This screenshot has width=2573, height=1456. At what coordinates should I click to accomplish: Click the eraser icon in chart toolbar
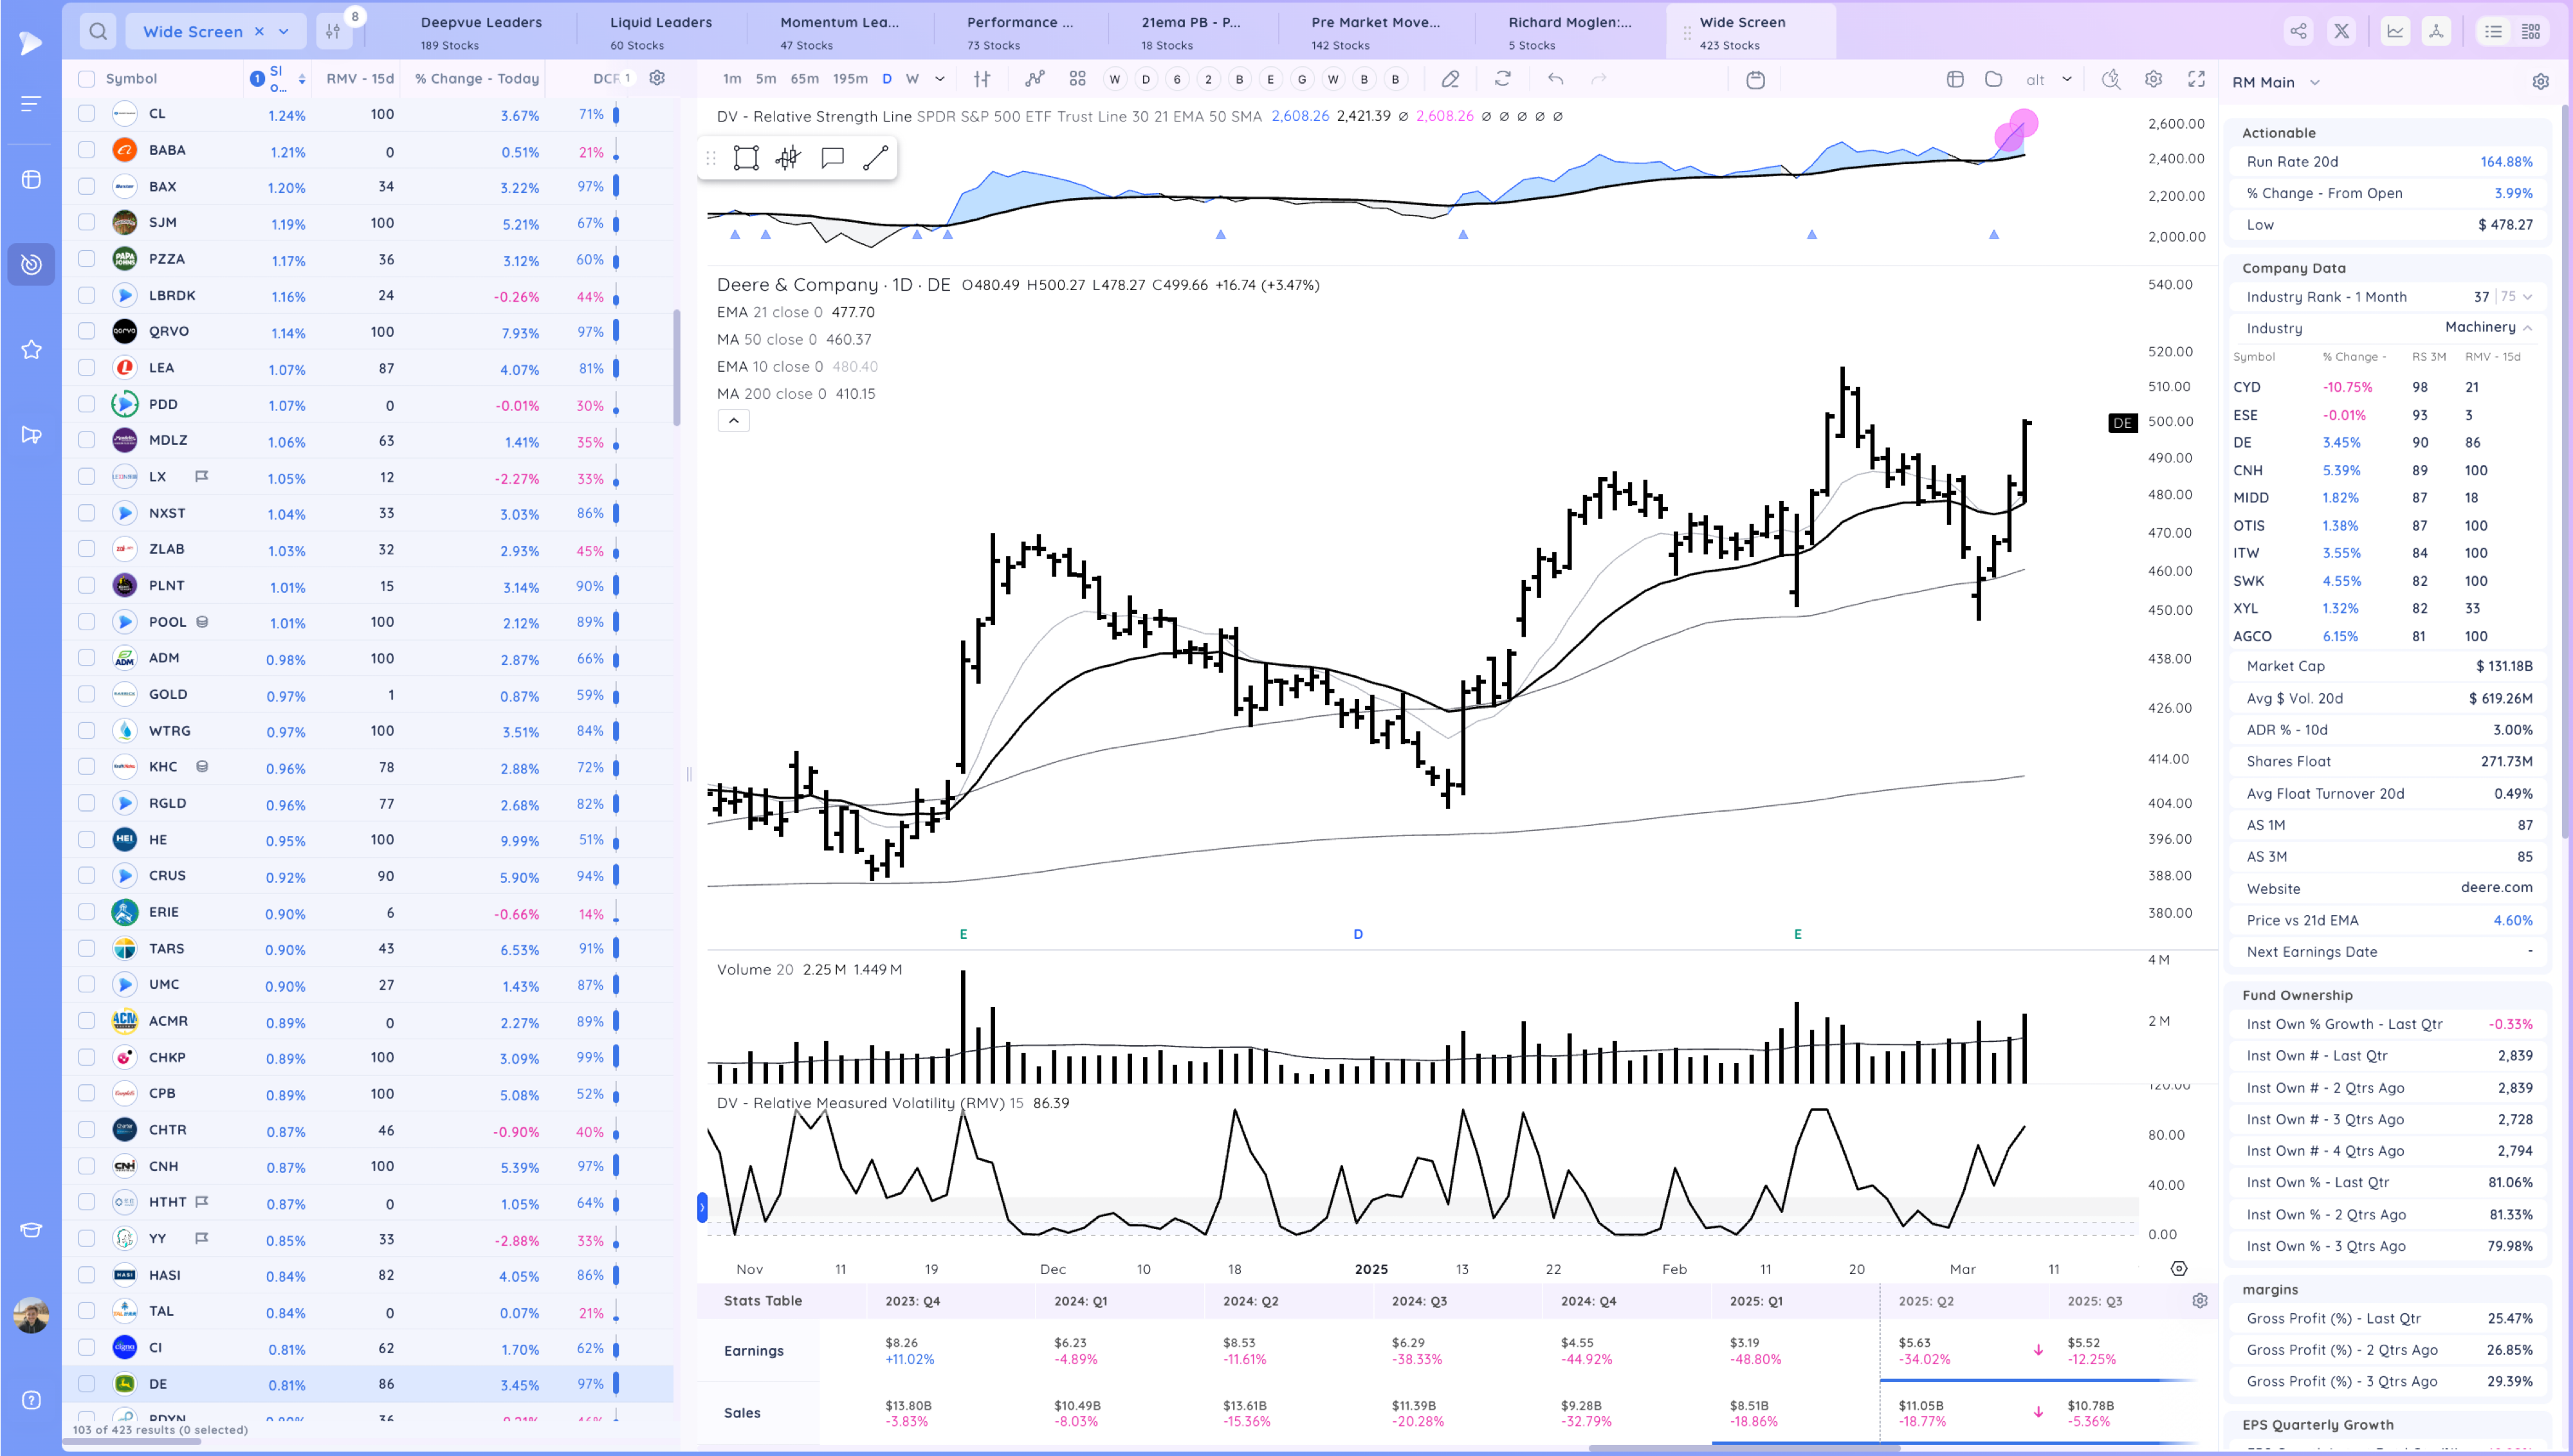click(1450, 79)
